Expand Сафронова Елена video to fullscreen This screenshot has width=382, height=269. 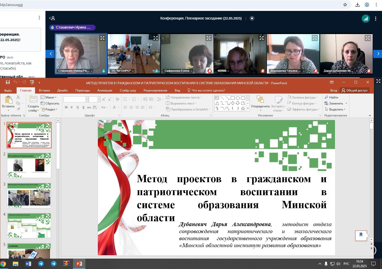coord(208,38)
